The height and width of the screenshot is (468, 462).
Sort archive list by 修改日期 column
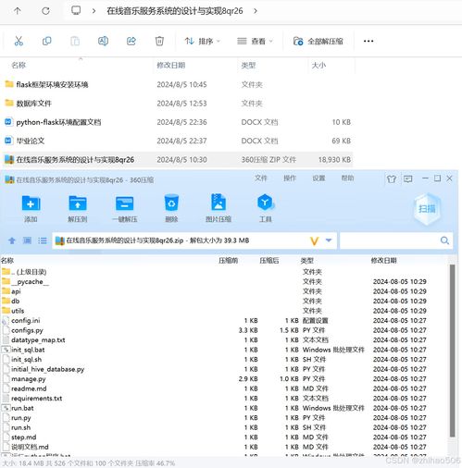[383, 261]
